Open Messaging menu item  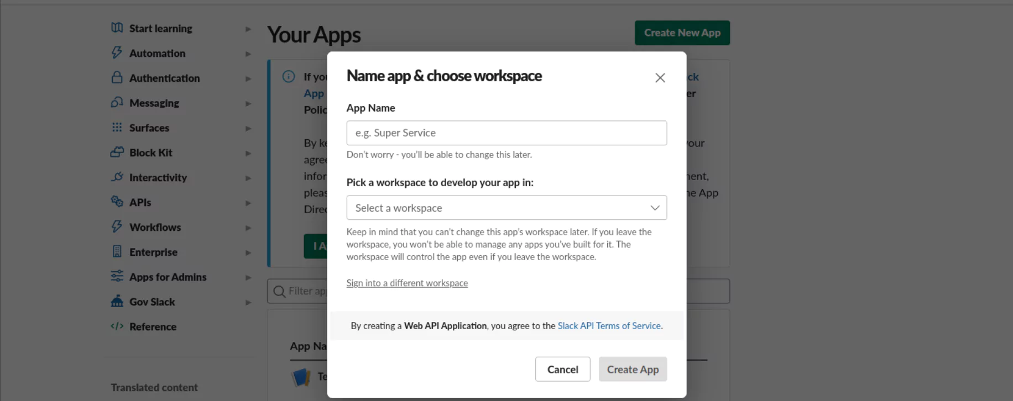[x=154, y=103]
